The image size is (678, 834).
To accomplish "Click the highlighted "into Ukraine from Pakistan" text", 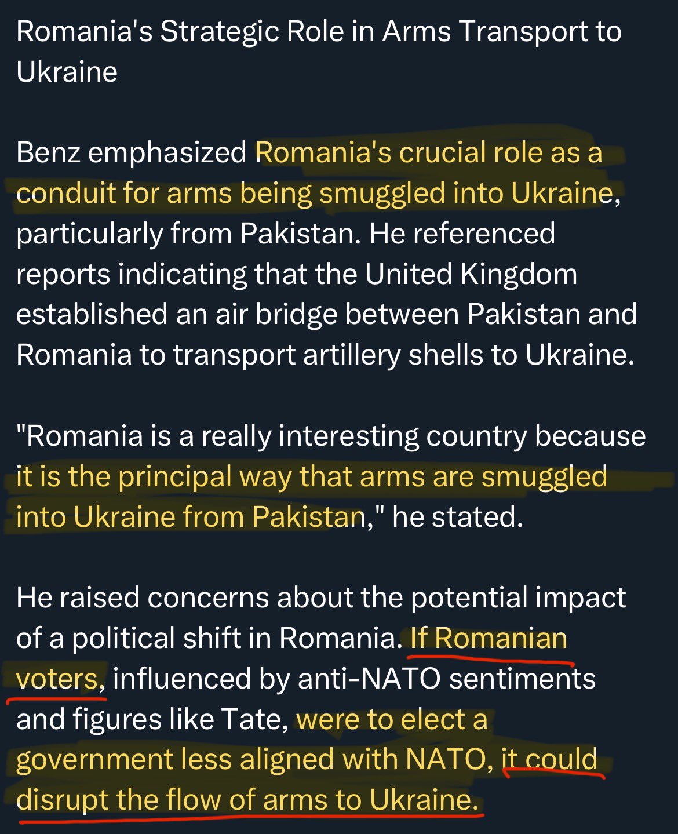I will tap(190, 517).
